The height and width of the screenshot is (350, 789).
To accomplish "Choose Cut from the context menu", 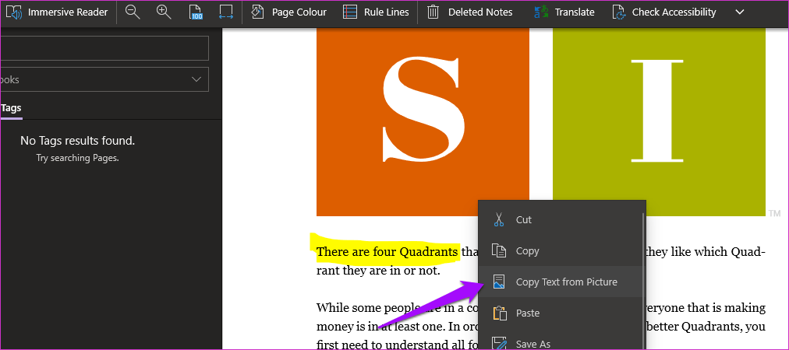I will click(x=560, y=220).
